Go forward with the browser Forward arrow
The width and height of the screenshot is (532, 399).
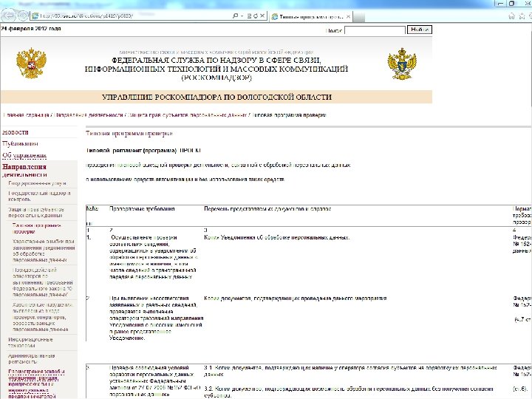[23, 16]
